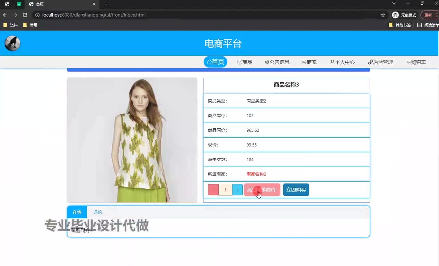The height and width of the screenshot is (266, 439).
Task: Reload the page with the refresh icon
Action: point(25,15)
